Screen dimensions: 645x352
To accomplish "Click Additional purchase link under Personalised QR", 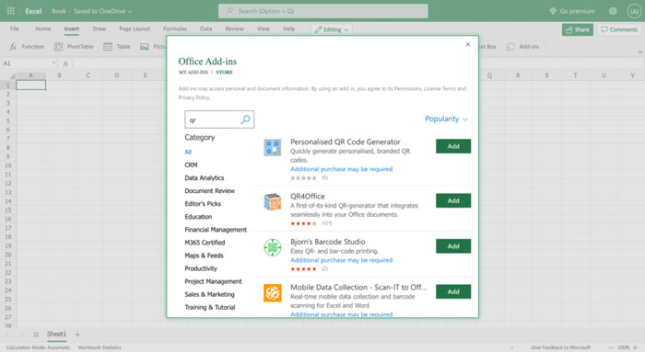I will [x=342, y=169].
